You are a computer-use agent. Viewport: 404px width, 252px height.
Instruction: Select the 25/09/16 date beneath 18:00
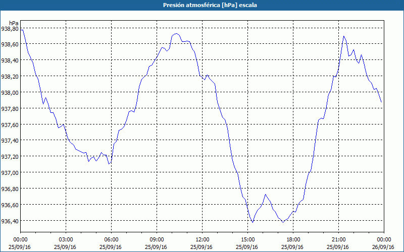pyautogui.click(x=292, y=247)
